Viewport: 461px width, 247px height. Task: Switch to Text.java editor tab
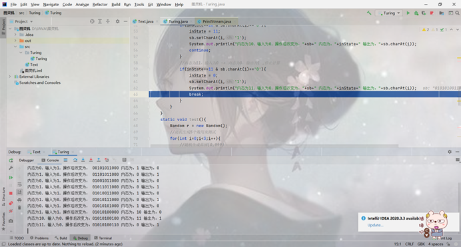145,21
